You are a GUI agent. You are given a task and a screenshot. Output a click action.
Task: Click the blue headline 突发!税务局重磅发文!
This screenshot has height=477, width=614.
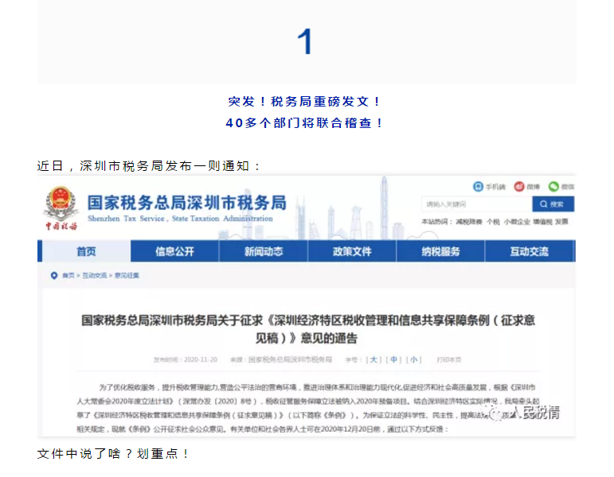pyautogui.click(x=305, y=102)
